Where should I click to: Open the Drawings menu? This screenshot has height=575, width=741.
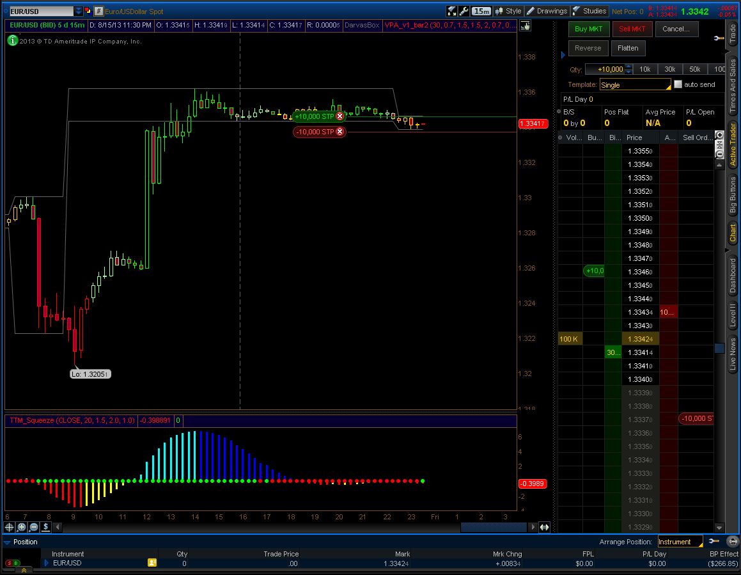[x=547, y=11]
